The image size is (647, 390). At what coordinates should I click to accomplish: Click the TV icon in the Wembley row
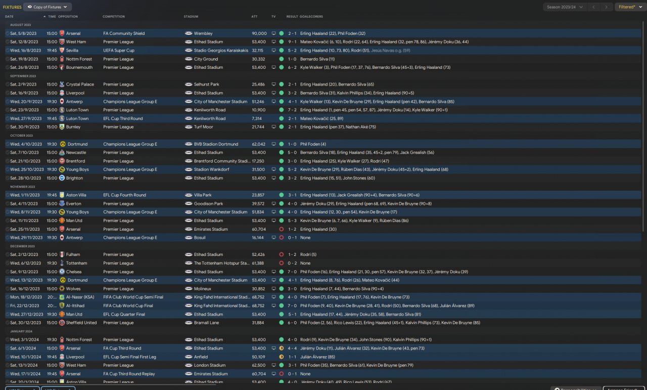[x=274, y=33]
